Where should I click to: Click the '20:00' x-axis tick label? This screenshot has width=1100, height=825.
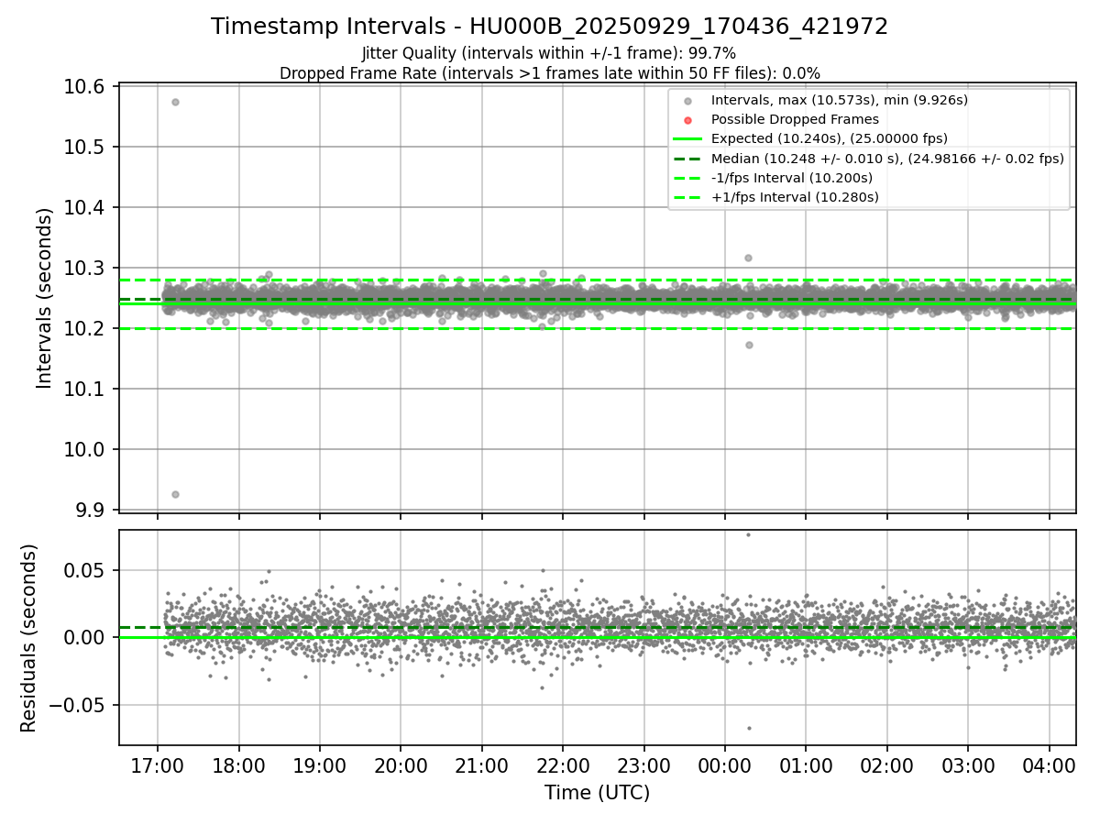pos(401,765)
